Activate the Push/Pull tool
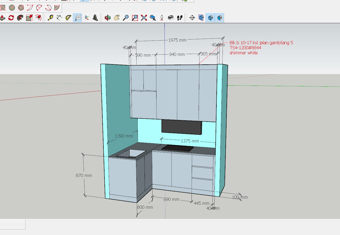Viewport: 340px width, 235px height. point(2,18)
